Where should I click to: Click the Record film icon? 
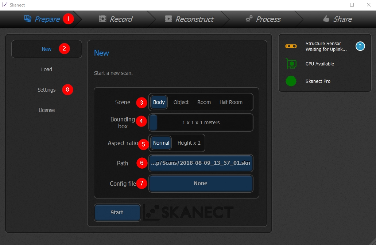coord(103,19)
